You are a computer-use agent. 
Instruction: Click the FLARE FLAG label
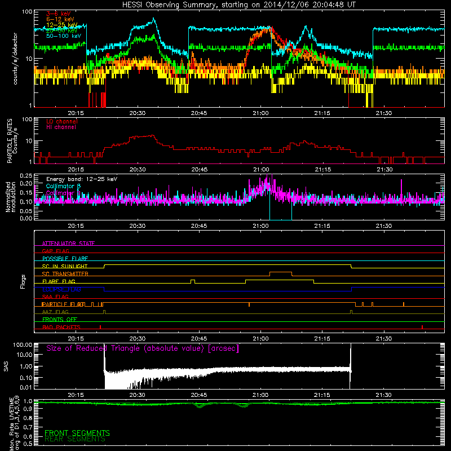(x=59, y=281)
